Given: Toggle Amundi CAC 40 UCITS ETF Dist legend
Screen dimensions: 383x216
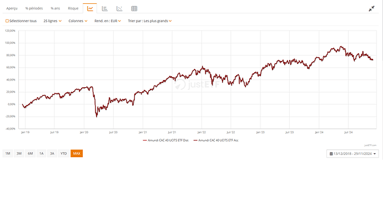Looking at the screenshot, I should (x=165, y=140).
